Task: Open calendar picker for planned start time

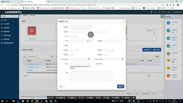Action: pos(89,59)
